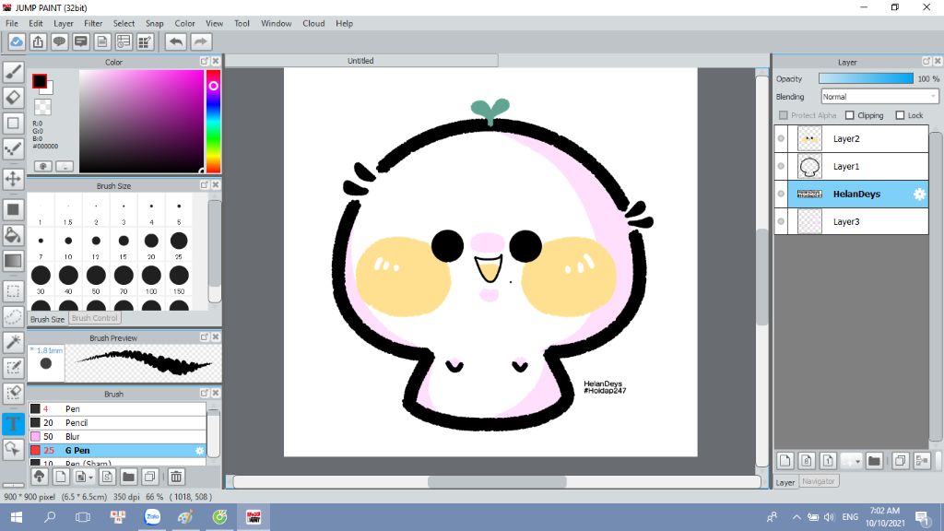This screenshot has height=531, width=944.
Task: Click the brush cloud download icon
Action: (39, 477)
